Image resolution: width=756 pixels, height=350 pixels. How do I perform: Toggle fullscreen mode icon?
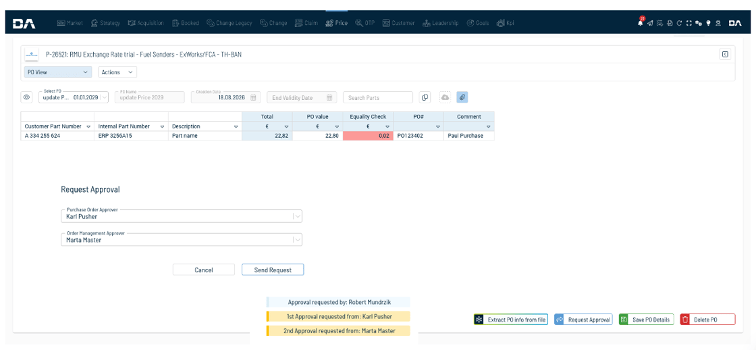coord(688,23)
